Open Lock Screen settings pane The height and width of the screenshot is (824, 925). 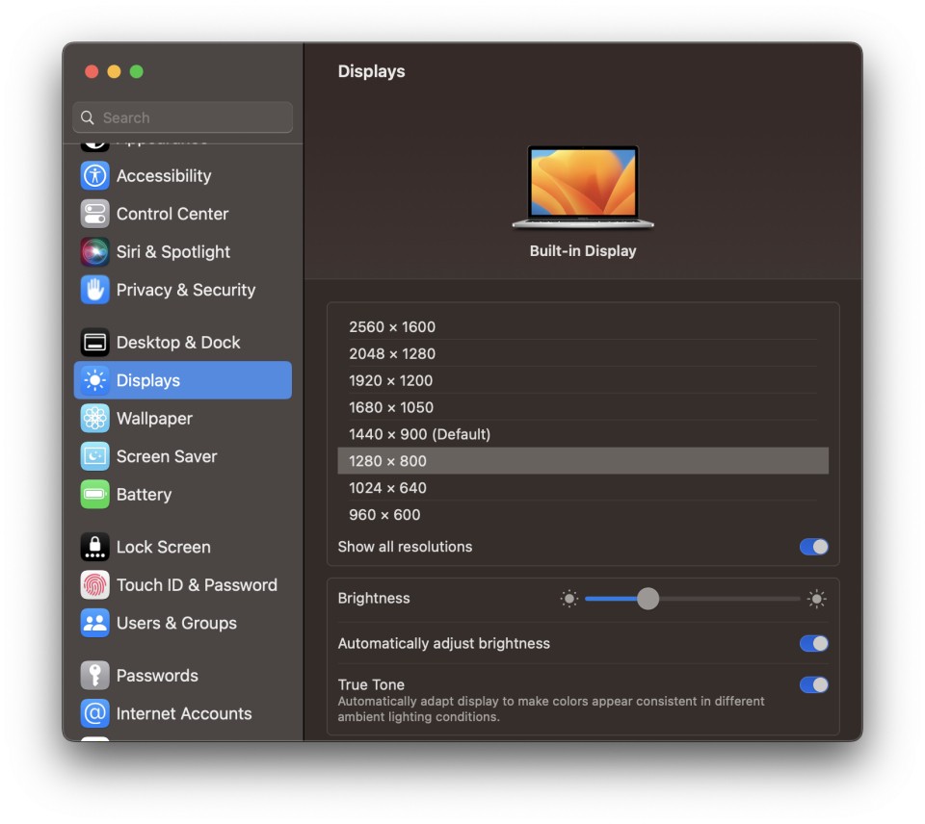click(163, 547)
